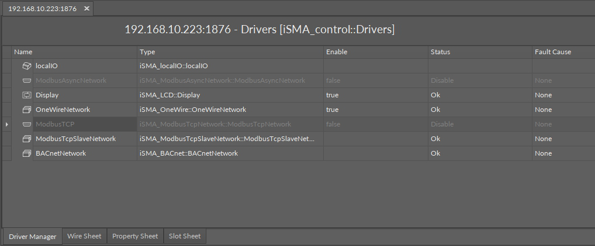
Task: Click the ModbusTcpSlaveNetwork driver icon
Action: (x=26, y=139)
